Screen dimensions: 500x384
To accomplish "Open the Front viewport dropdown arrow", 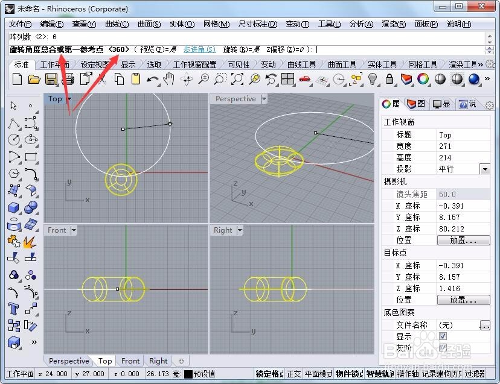I will pyautogui.click(x=74, y=230).
